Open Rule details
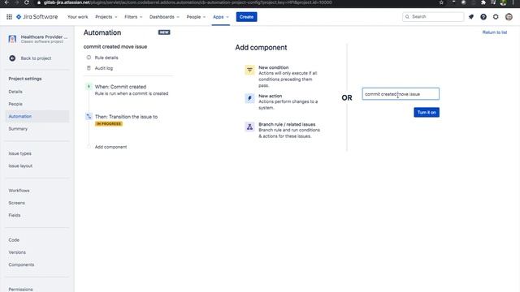 (106, 58)
